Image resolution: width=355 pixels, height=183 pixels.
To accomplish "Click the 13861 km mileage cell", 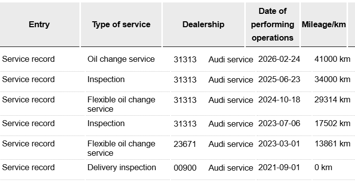I will [332, 144].
